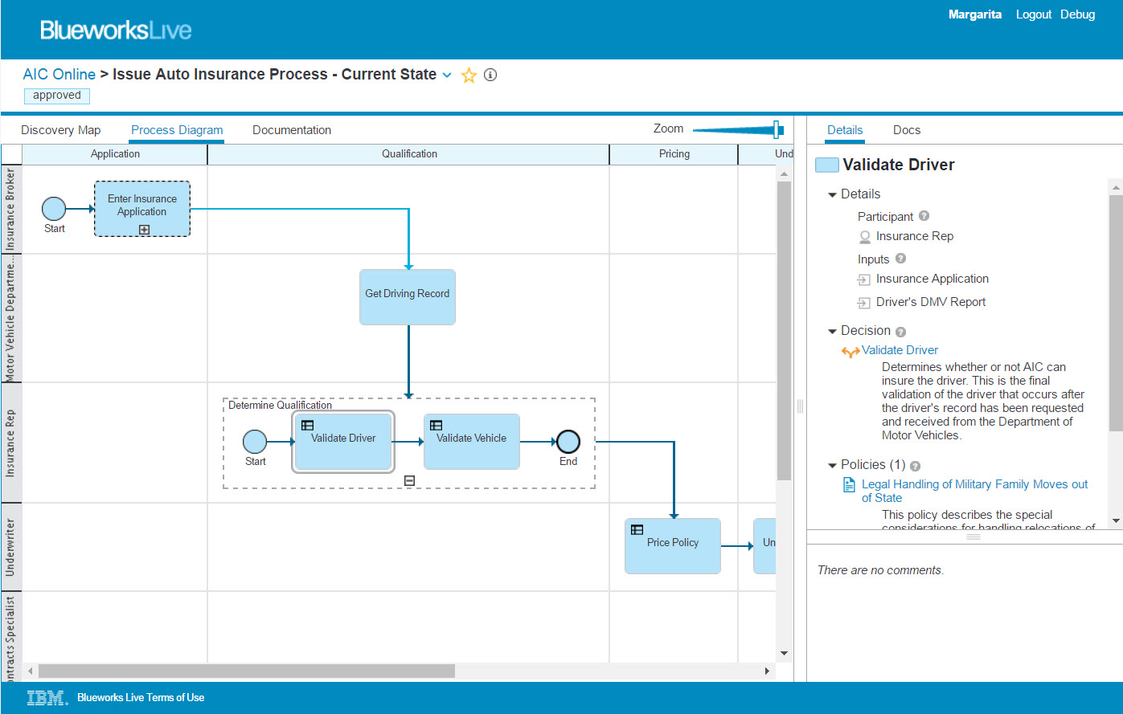This screenshot has width=1123, height=714.
Task: Click the Participant help question icon
Action: pos(924,216)
